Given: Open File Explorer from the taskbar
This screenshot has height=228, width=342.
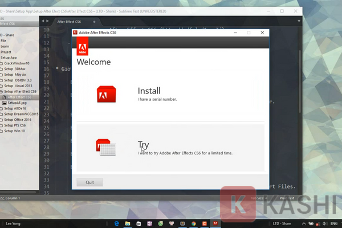Looking at the screenshot, I should click(129, 223).
